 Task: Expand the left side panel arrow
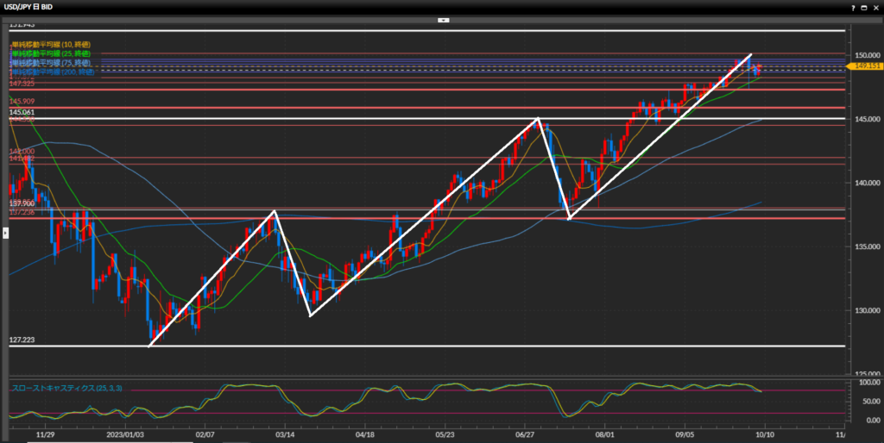[x=5, y=233]
